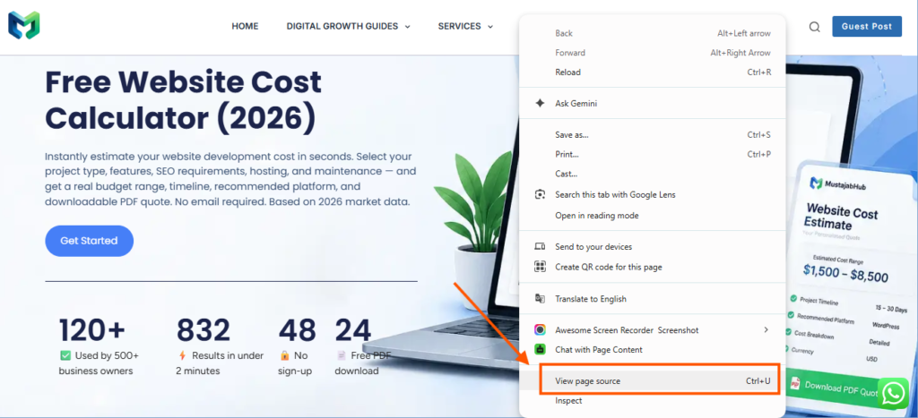Go to the HOME nav link

point(245,26)
